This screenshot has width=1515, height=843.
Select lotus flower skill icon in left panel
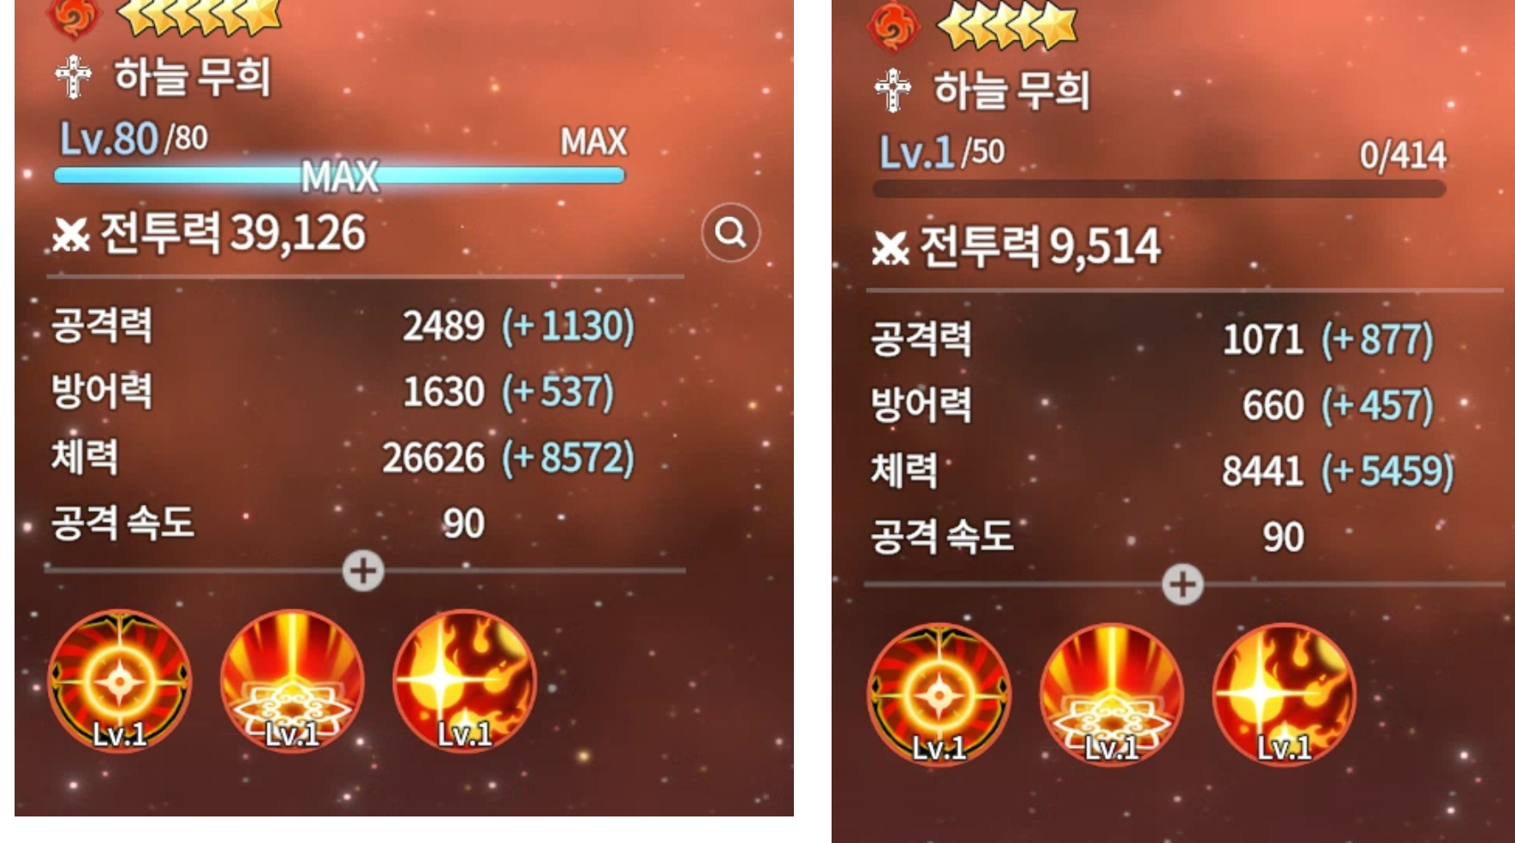point(292,681)
